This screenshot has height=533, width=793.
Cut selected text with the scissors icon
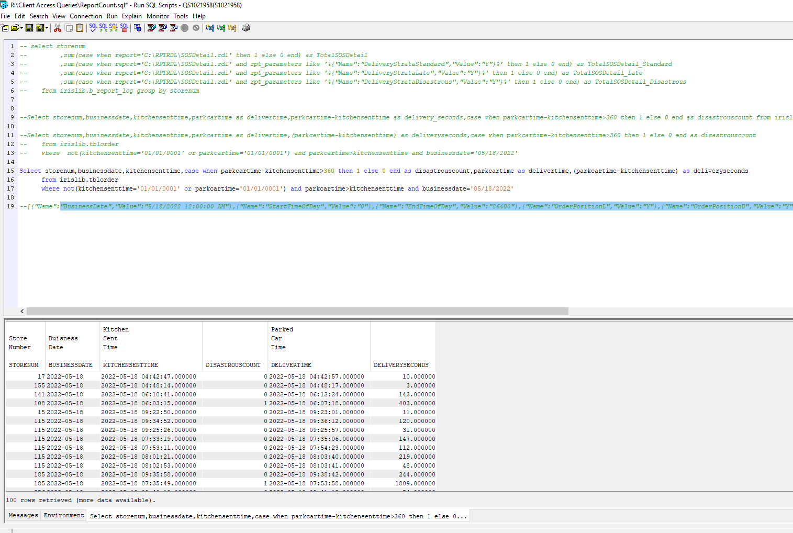58,28
